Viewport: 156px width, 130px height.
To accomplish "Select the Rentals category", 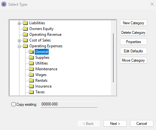I will [41, 80].
